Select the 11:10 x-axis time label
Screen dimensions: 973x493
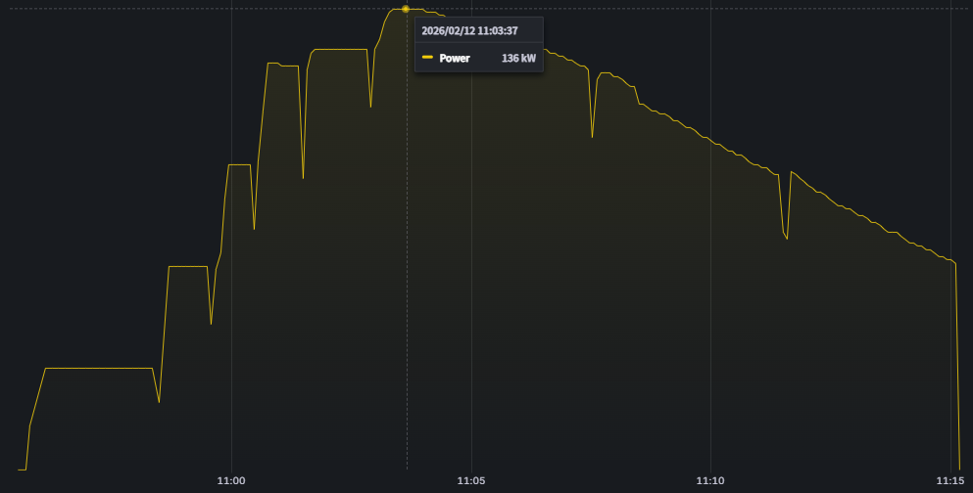tap(710, 480)
